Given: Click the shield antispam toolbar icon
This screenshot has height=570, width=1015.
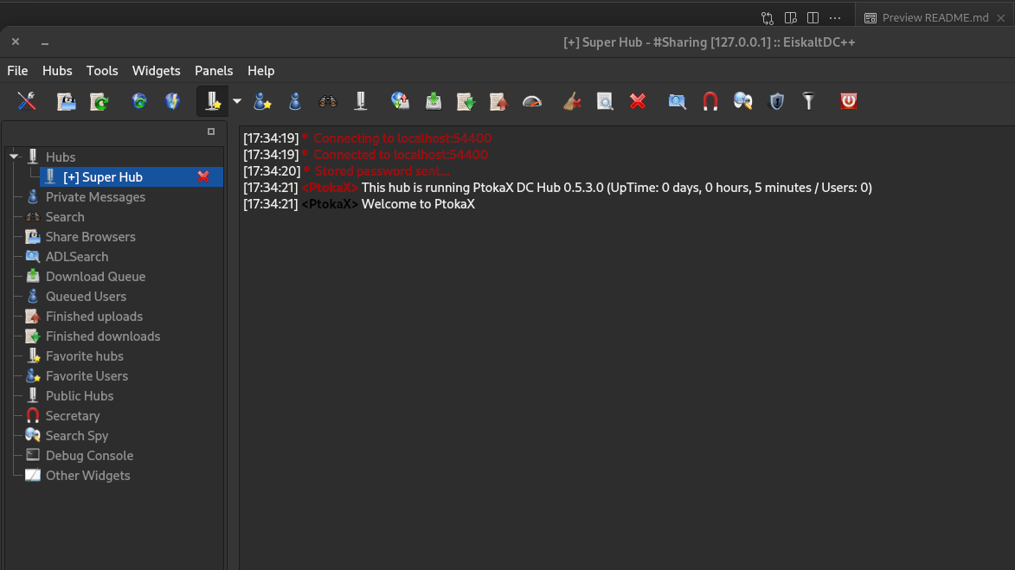Looking at the screenshot, I should (x=776, y=101).
